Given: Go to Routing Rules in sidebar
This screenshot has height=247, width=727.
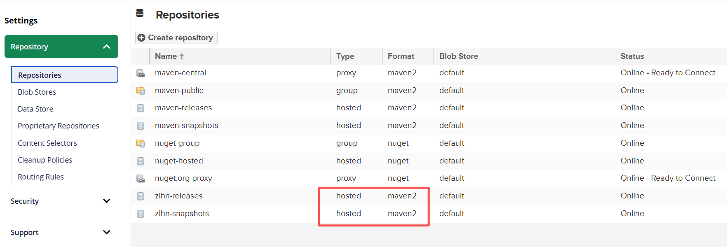Looking at the screenshot, I should tap(41, 177).
